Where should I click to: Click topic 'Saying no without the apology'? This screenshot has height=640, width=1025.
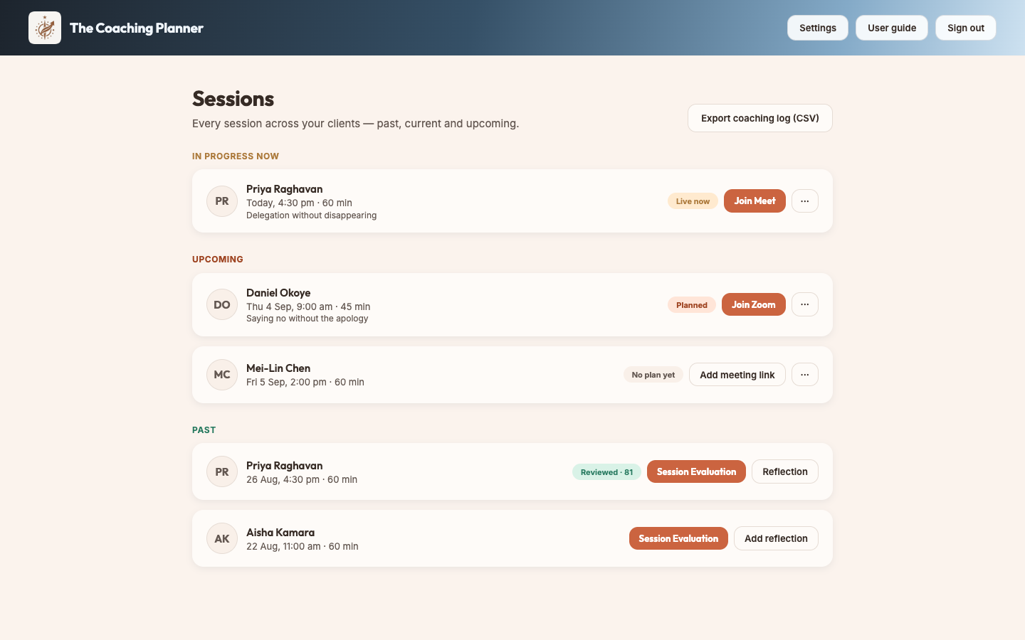[307, 319]
